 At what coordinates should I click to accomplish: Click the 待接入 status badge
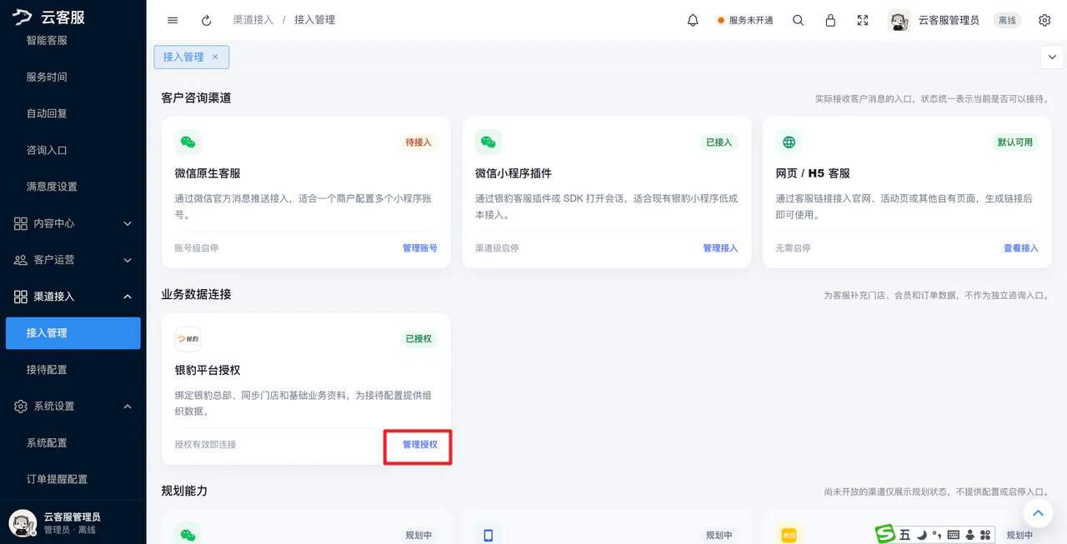point(418,142)
